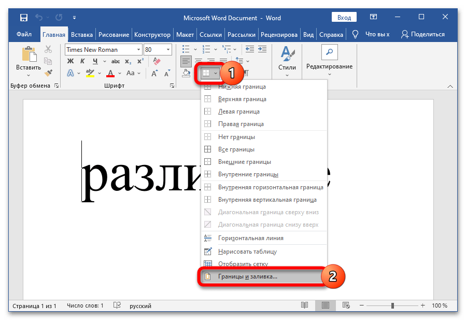Click the Copy icon
The image size is (466, 320).
coord(48,61)
